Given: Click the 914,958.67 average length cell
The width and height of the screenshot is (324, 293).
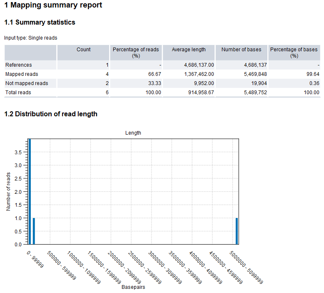Looking at the screenshot, I should (200, 93).
